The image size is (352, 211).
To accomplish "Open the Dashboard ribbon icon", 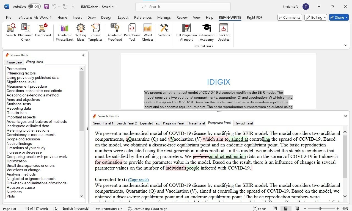I will click(x=43, y=30).
